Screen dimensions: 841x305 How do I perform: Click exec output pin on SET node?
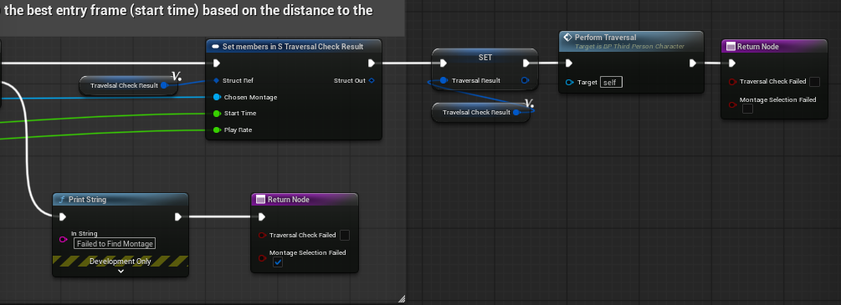point(526,64)
